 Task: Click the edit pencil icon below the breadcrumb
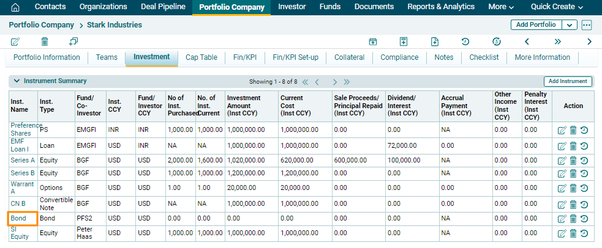click(x=15, y=42)
